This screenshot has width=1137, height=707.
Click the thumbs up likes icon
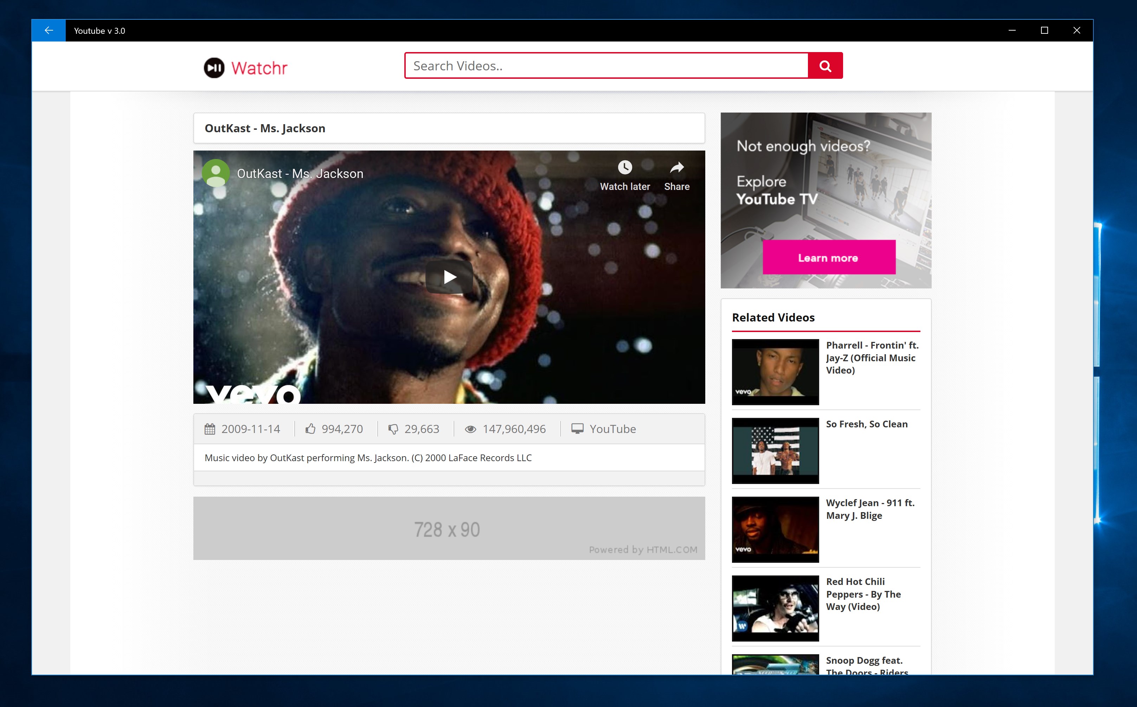coord(310,429)
